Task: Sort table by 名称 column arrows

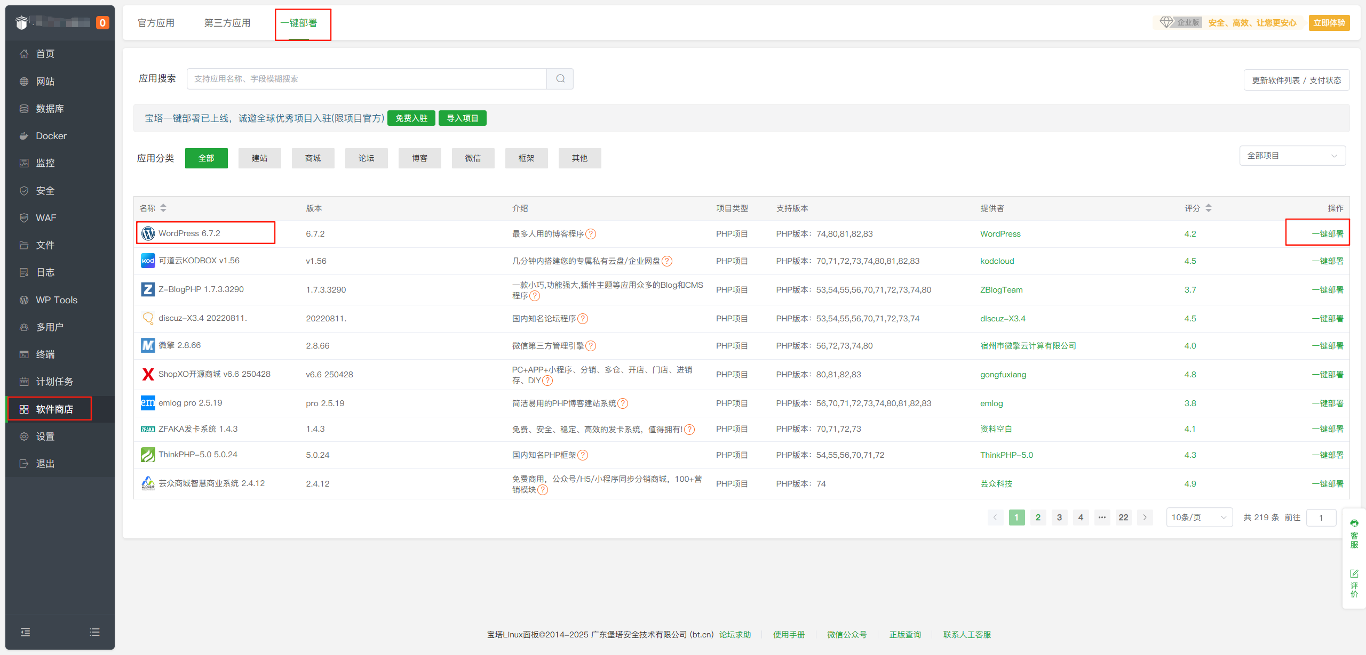Action: pyautogui.click(x=163, y=208)
